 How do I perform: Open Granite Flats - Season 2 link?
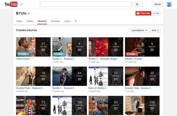tap(29, 88)
